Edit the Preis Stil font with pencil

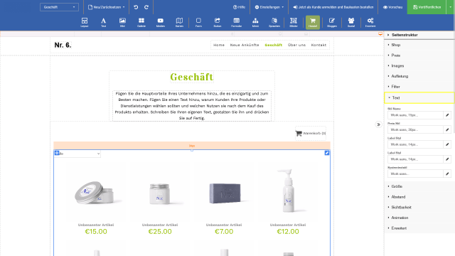447,129
